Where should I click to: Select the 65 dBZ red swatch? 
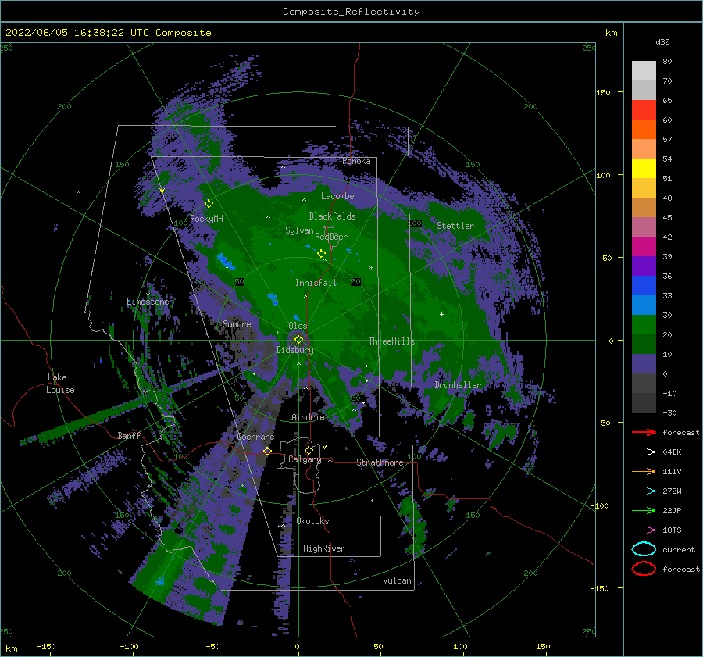[x=644, y=109]
